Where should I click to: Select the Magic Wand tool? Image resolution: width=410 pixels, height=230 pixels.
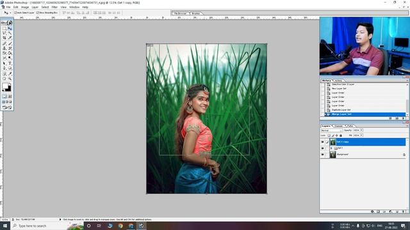click(x=10, y=33)
